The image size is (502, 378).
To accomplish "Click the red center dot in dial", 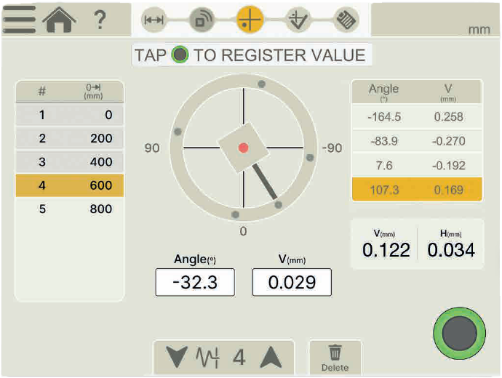I will (243, 148).
